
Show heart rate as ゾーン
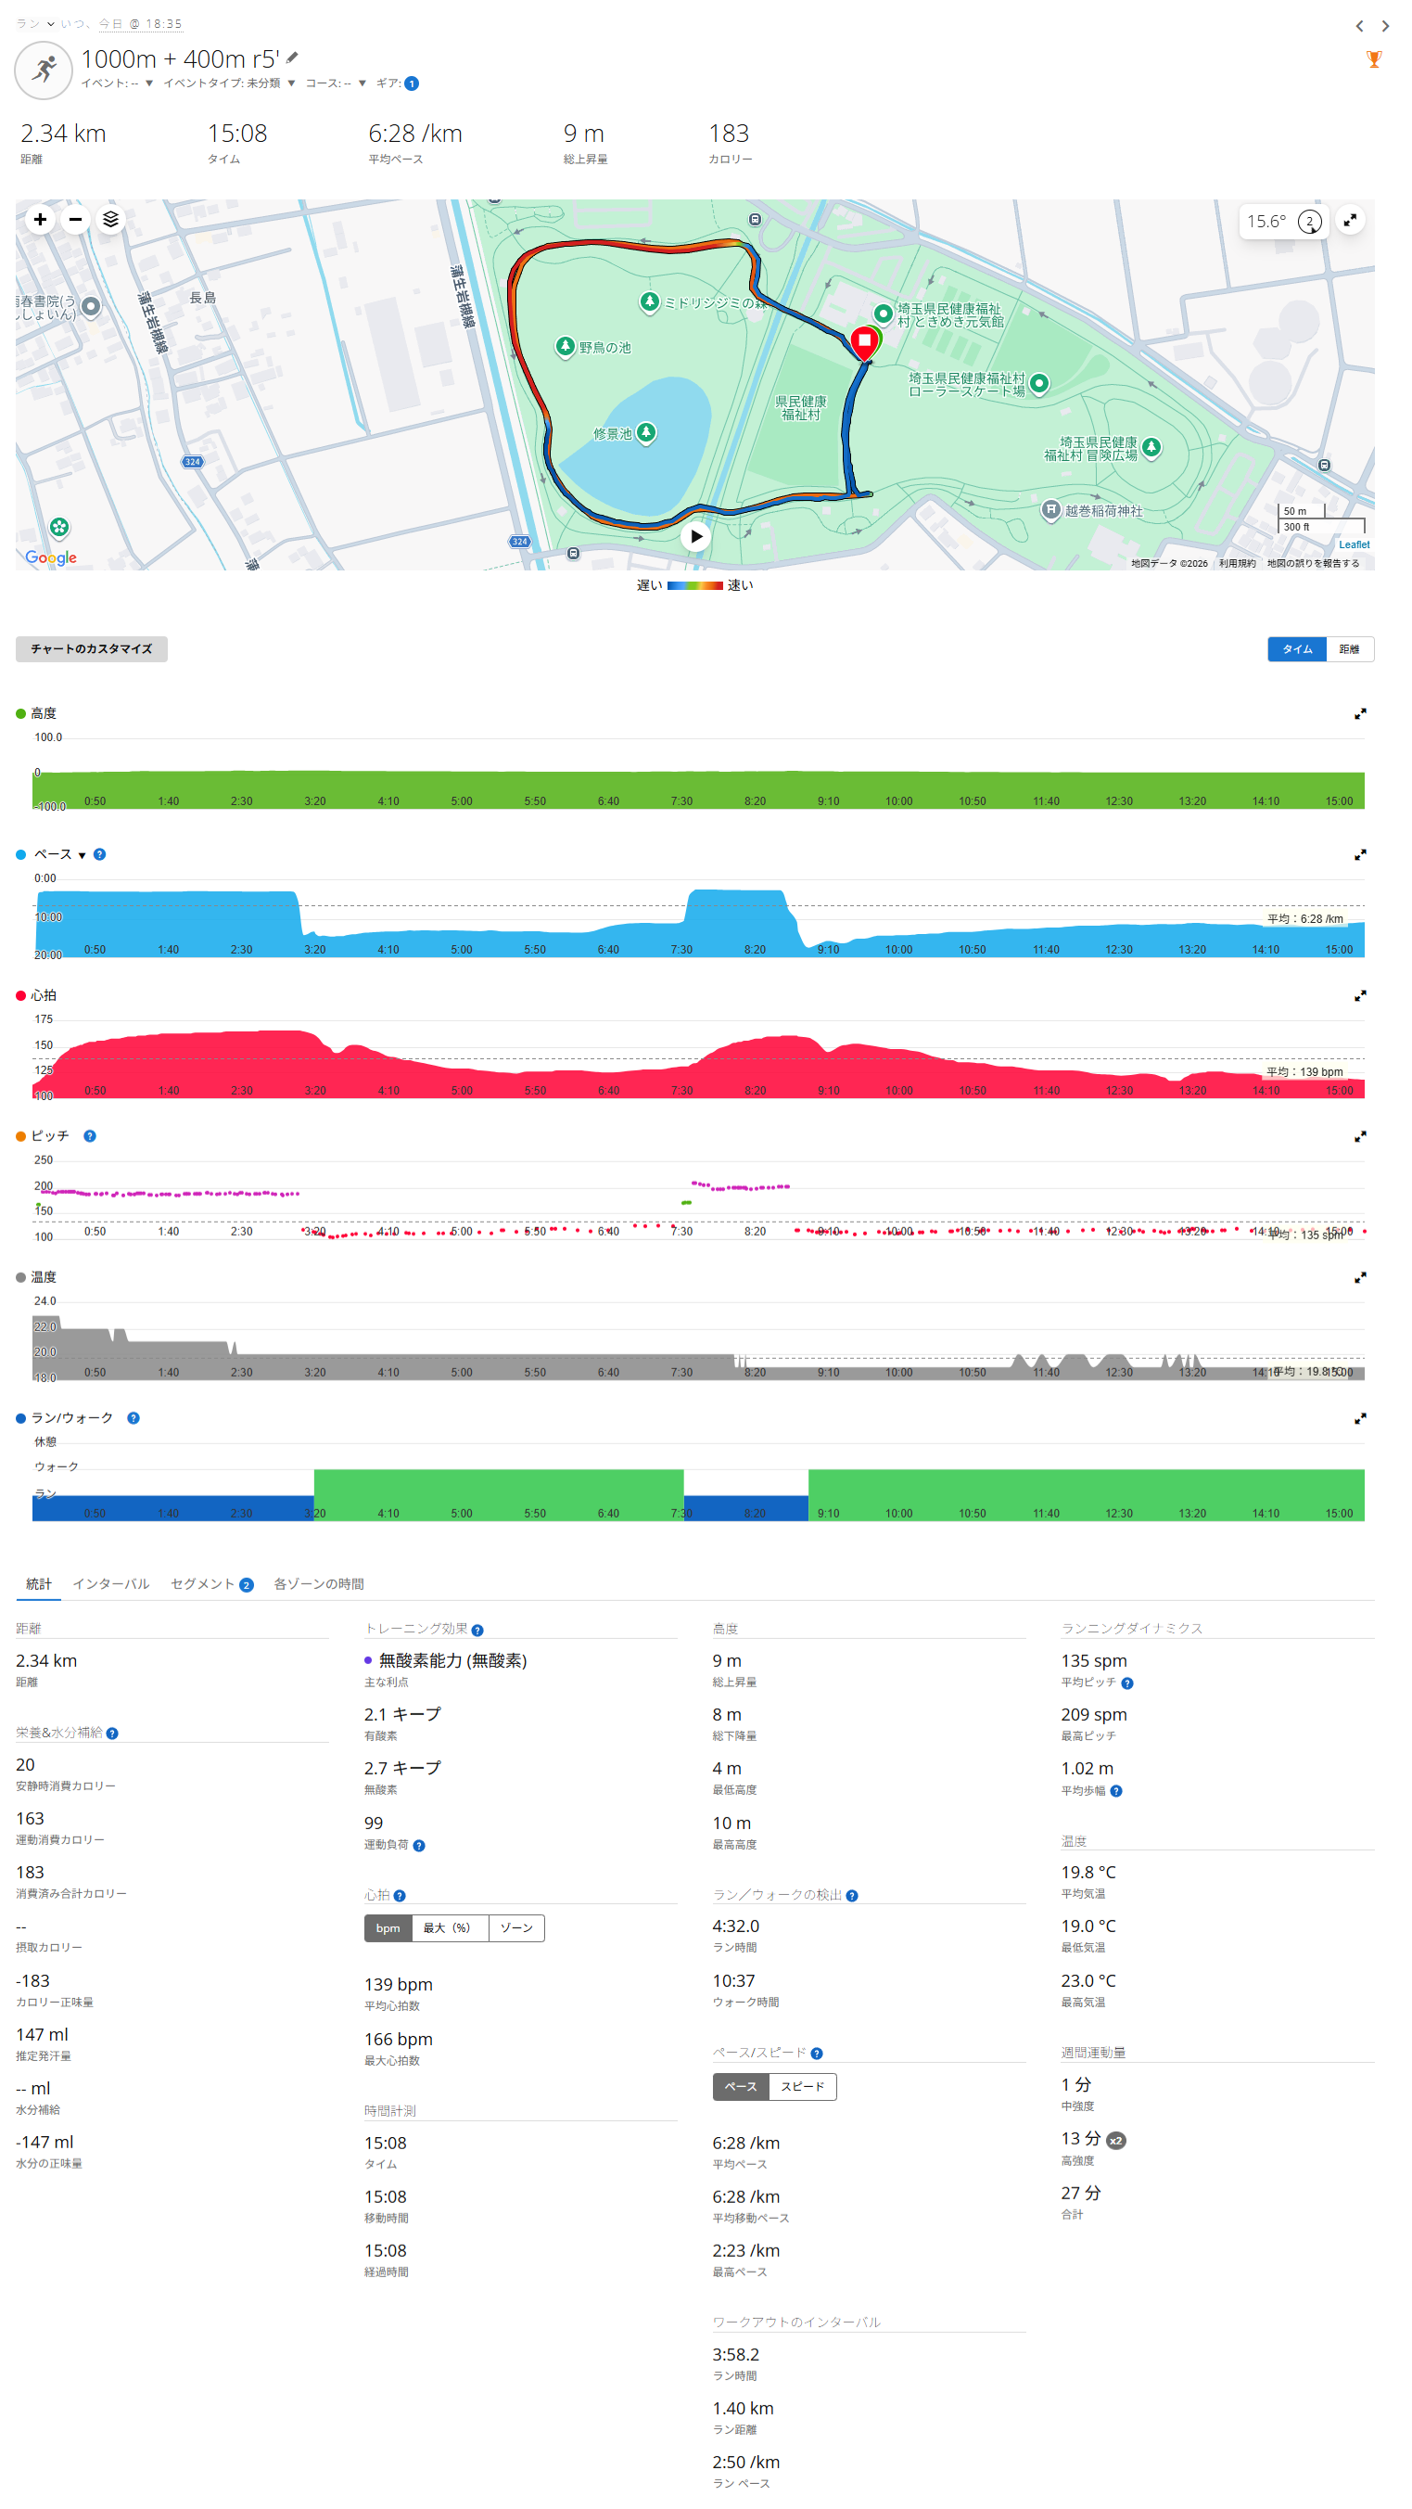click(516, 1928)
